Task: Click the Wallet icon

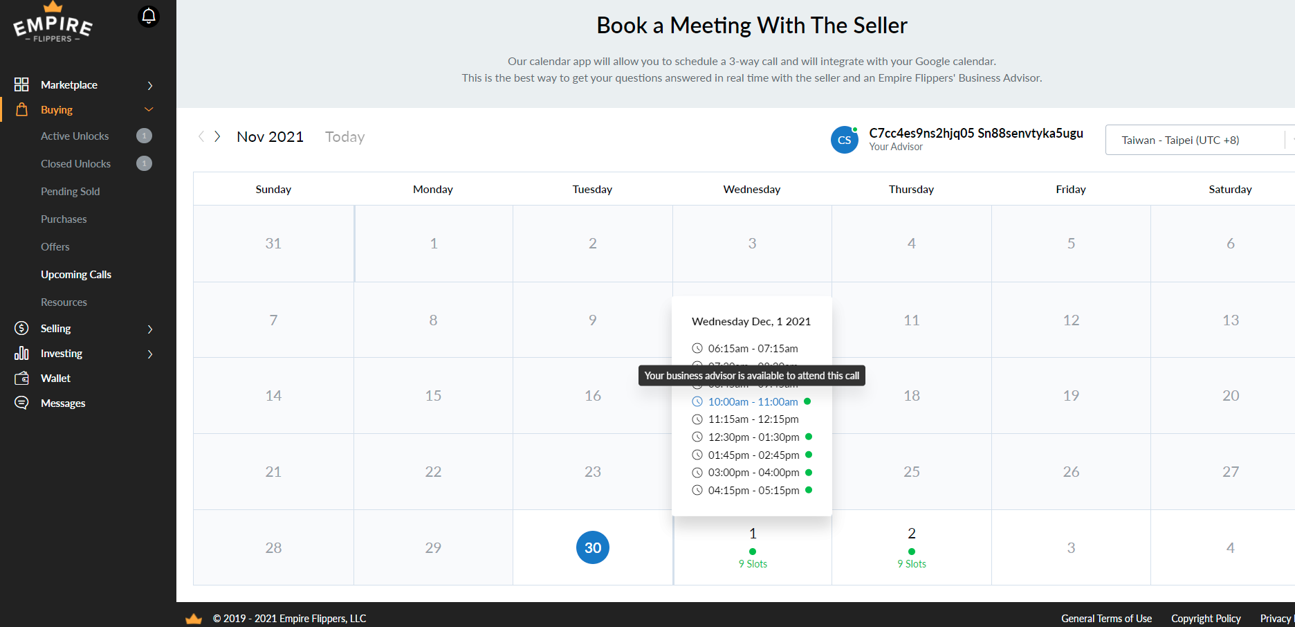Action: (21, 378)
